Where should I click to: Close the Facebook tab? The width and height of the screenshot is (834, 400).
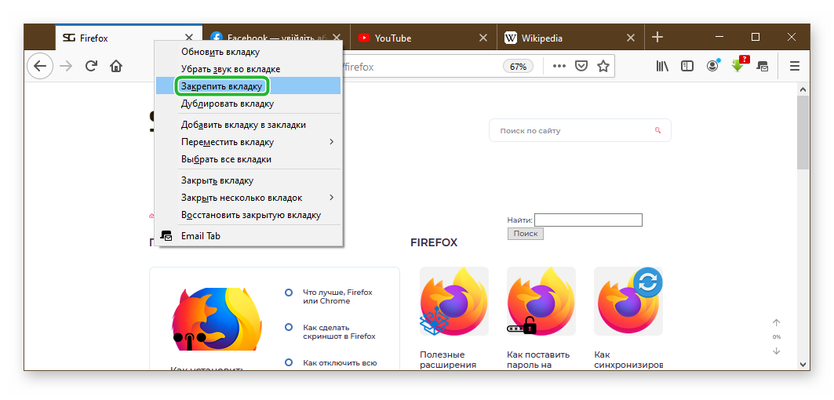[x=336, y=38]
